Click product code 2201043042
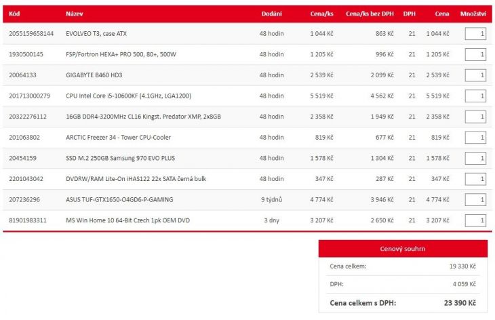Screen dimensions: 495x320 tap(26, 179)
